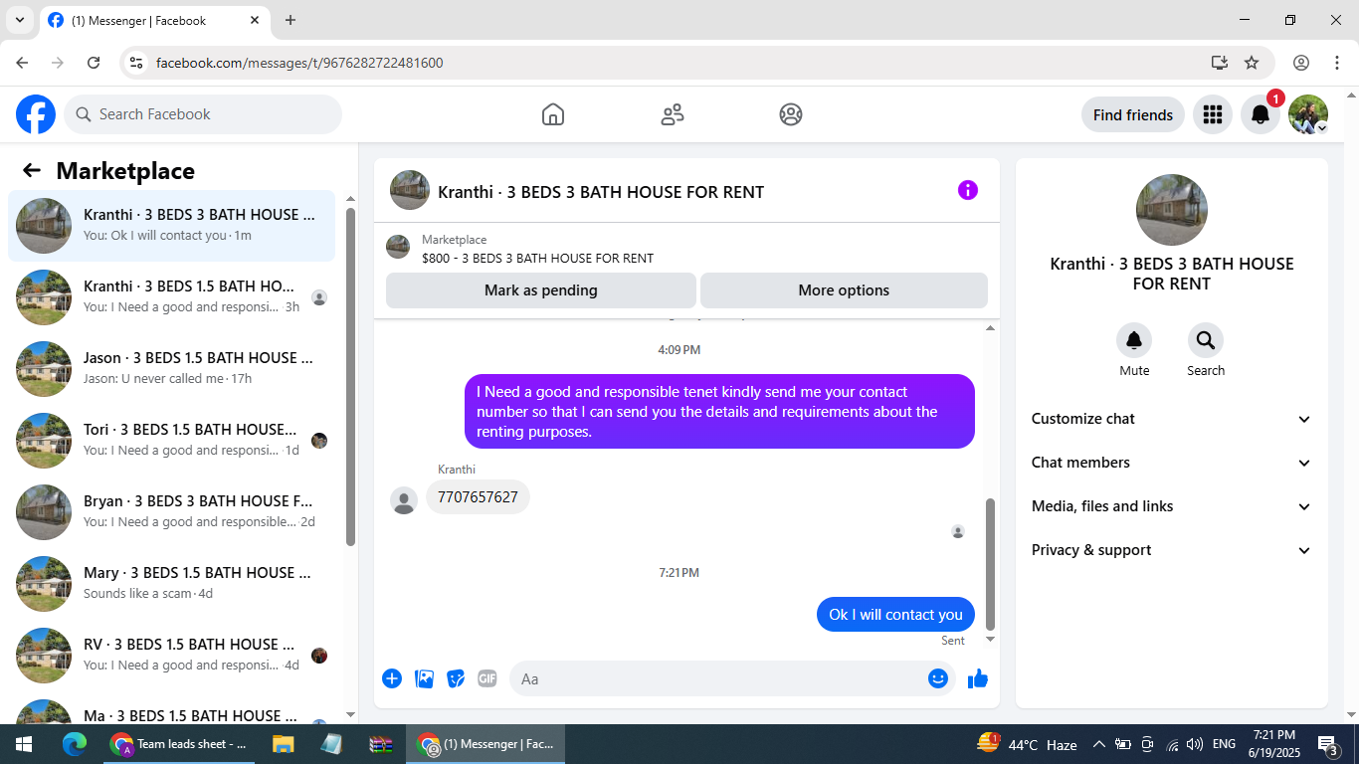This screenshot has width=1359, height=764.
Task: Open conversation information purple icon
Action: pyautogui.click(x=968, y=190)
